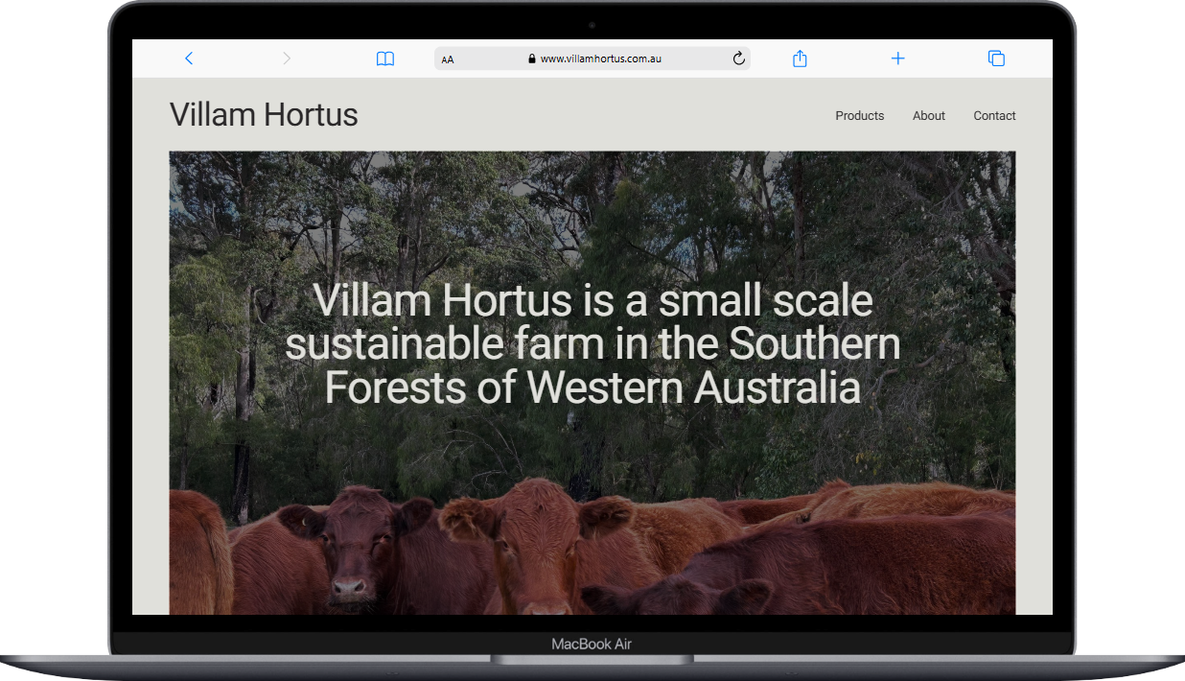Tap the AA reader text-size button
Screen dimensions: 1185x681
coord(448,59)
